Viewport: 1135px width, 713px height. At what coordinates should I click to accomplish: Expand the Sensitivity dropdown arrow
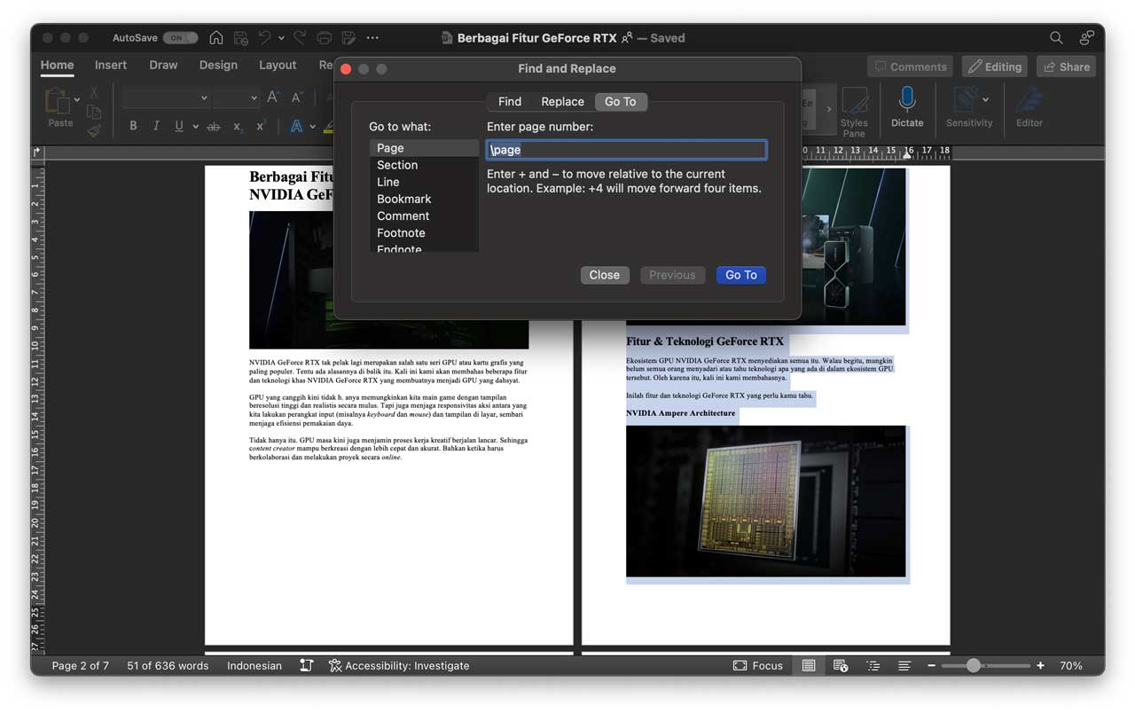985,99
